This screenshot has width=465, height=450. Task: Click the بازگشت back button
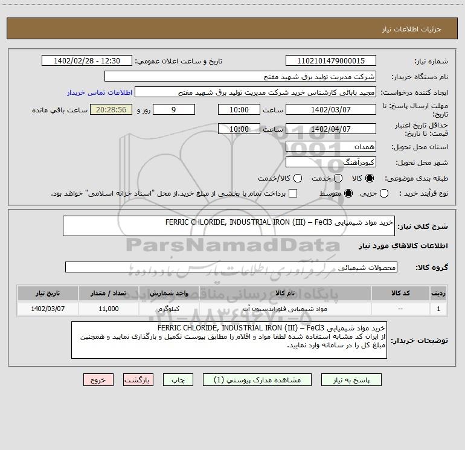[138, 380]
